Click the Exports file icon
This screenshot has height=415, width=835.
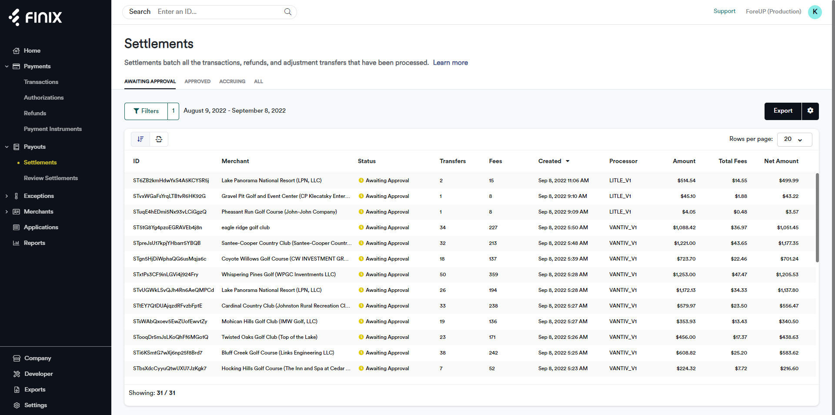[17, 390]
